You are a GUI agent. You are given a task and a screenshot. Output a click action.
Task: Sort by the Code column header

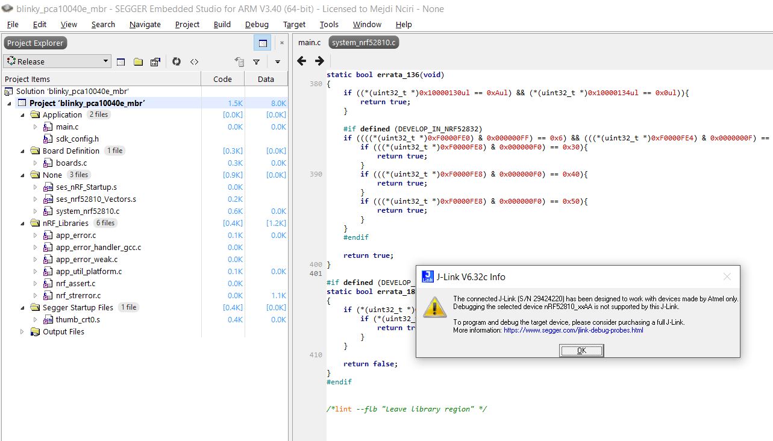(x=222, y=79)
